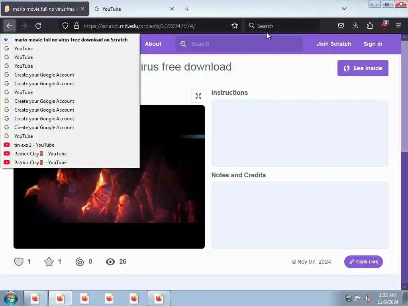Close the mario movie Scratch tab
Screen dimensions: 408x306
click(x=82, y=9)
